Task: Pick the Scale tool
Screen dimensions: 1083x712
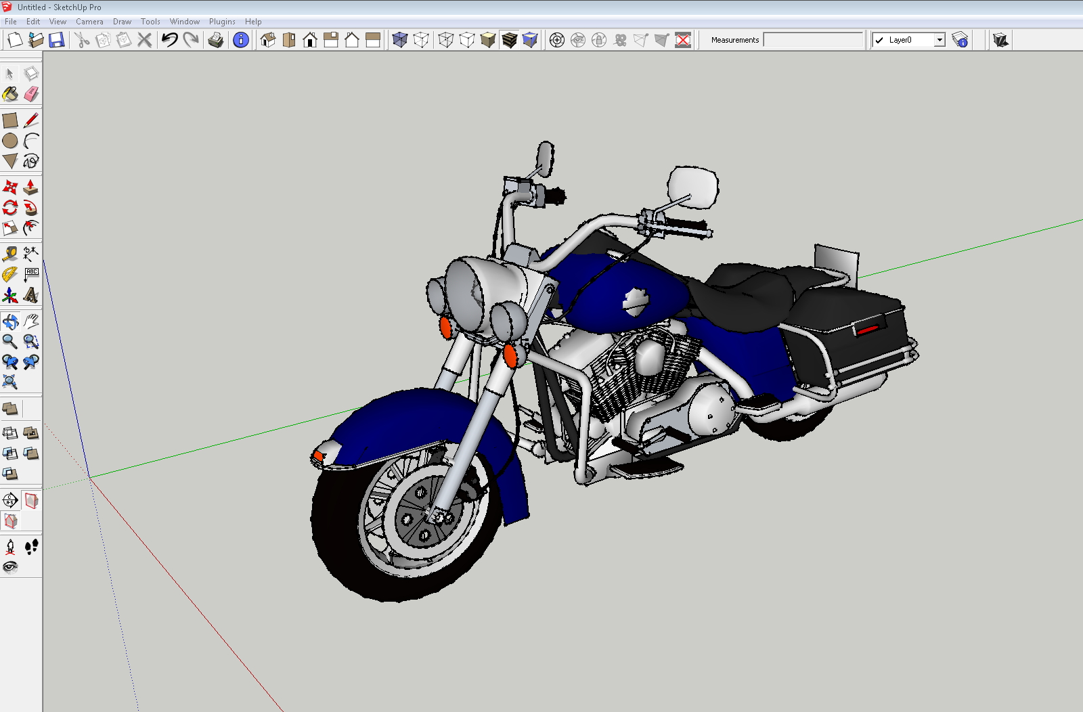Action: coord(10,228)
